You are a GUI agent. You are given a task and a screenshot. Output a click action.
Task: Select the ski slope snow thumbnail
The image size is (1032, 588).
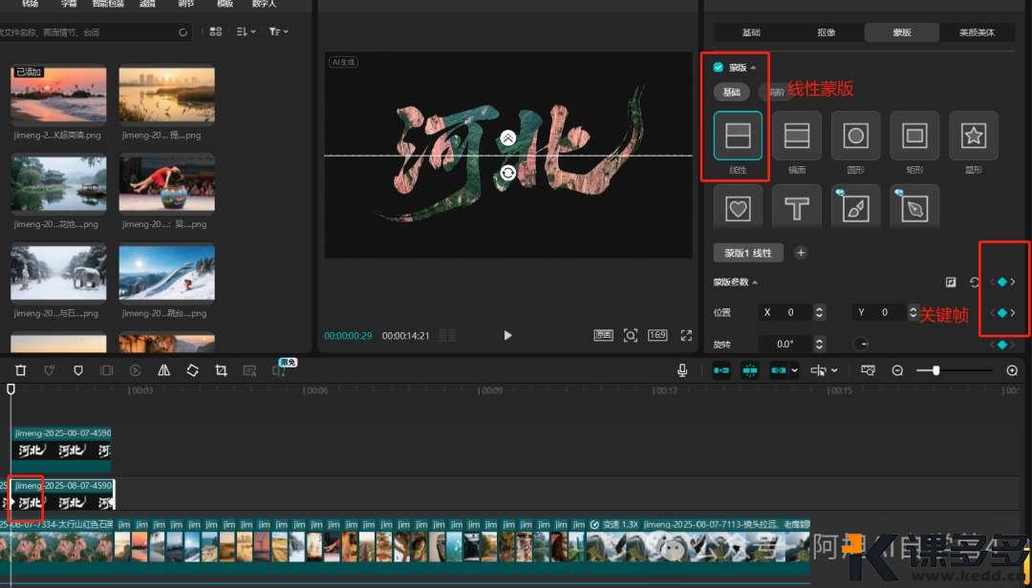[166, 272]
